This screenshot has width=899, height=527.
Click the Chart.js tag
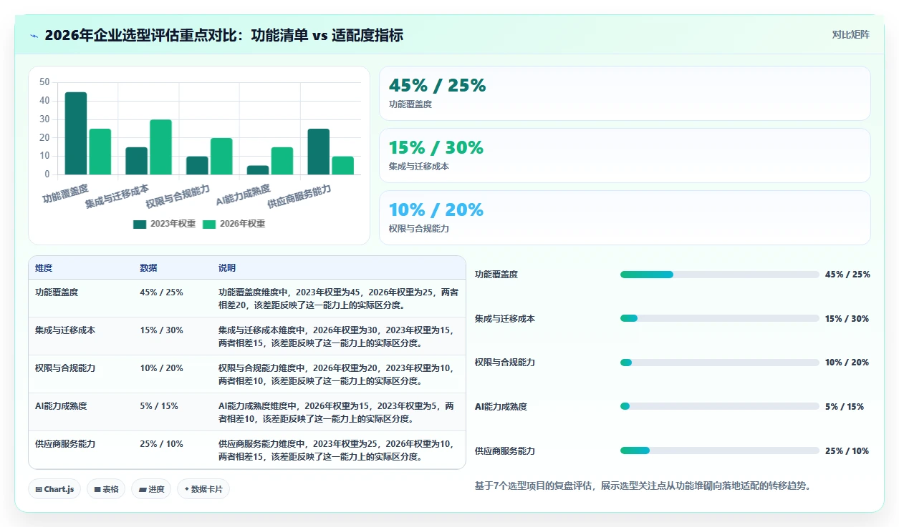pyautogui.click(x=55, y=489)
